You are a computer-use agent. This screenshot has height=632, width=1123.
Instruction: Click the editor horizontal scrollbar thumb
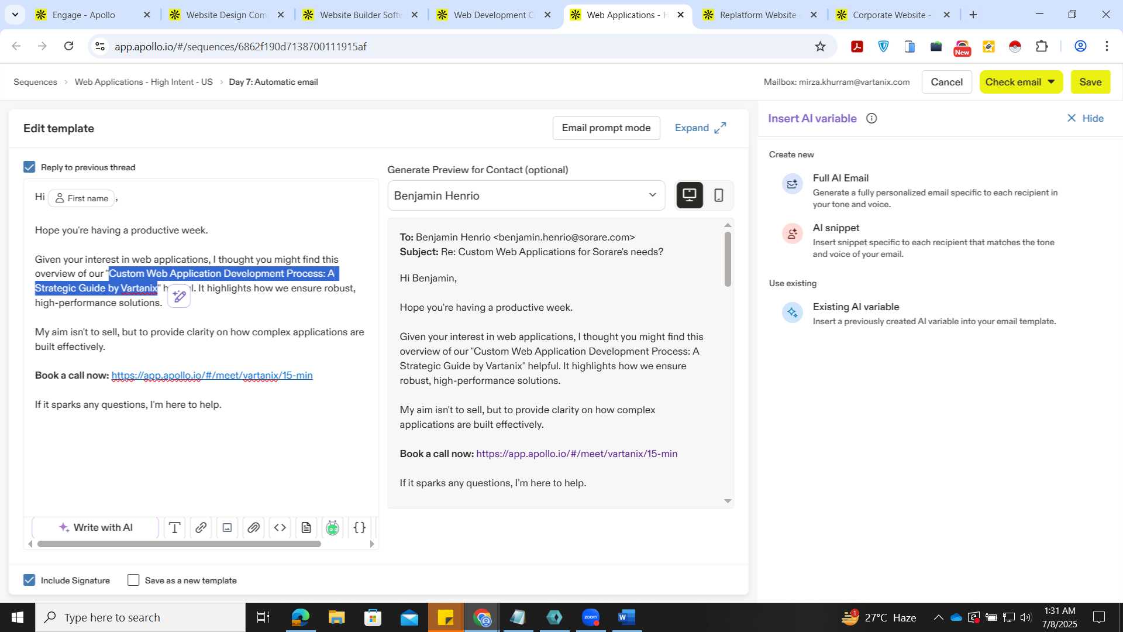click(x=179, y=544)
